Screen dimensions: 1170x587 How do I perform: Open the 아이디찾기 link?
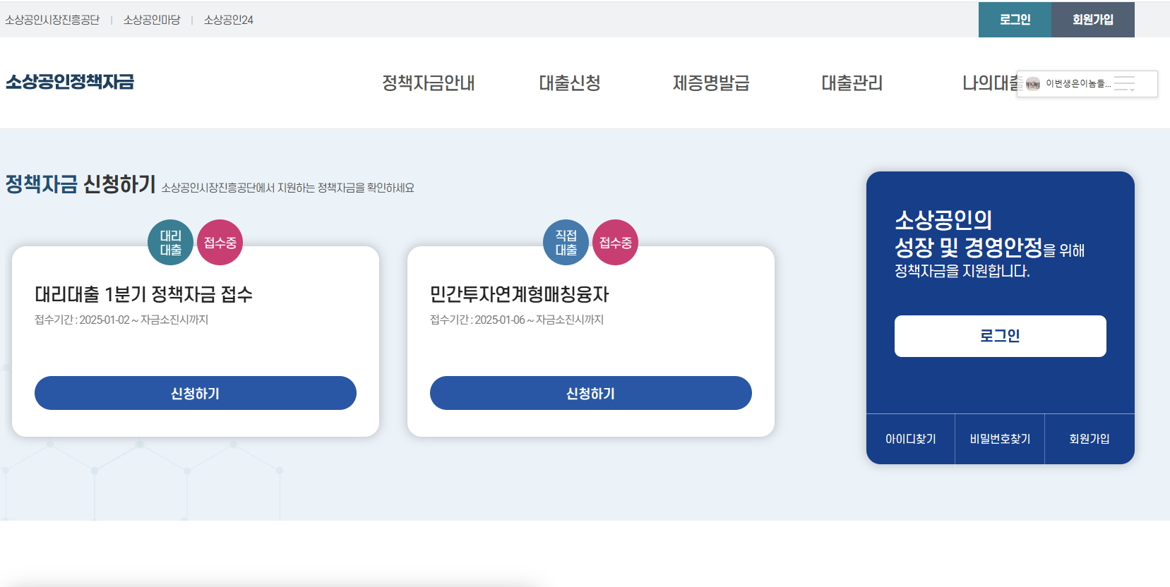click(x=910, y=439)
